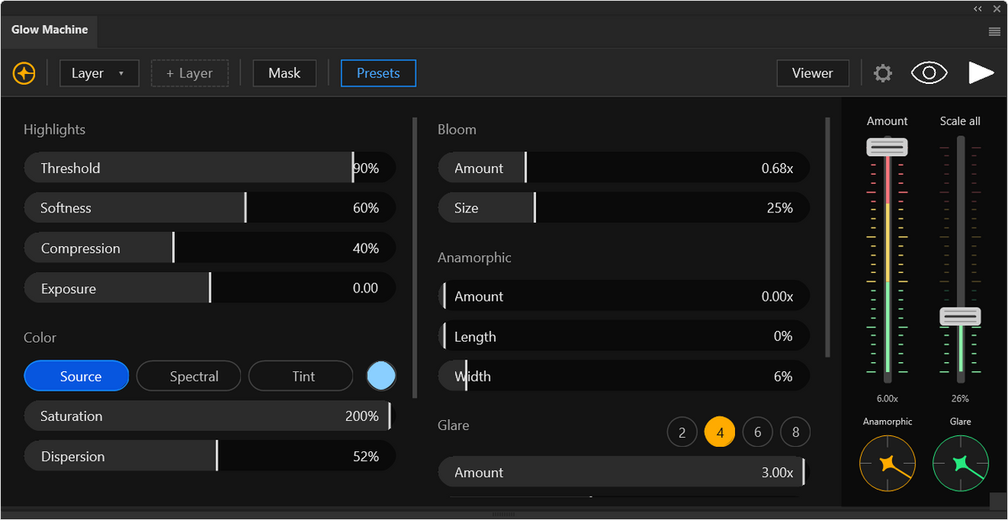Click the + Layer button
The width and height of the screenshot is (1008, 520).
coord(189,73)
